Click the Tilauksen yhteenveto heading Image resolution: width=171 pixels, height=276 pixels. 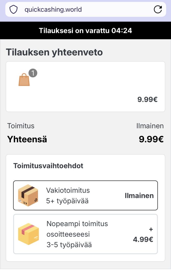click(x=54, y=52)
